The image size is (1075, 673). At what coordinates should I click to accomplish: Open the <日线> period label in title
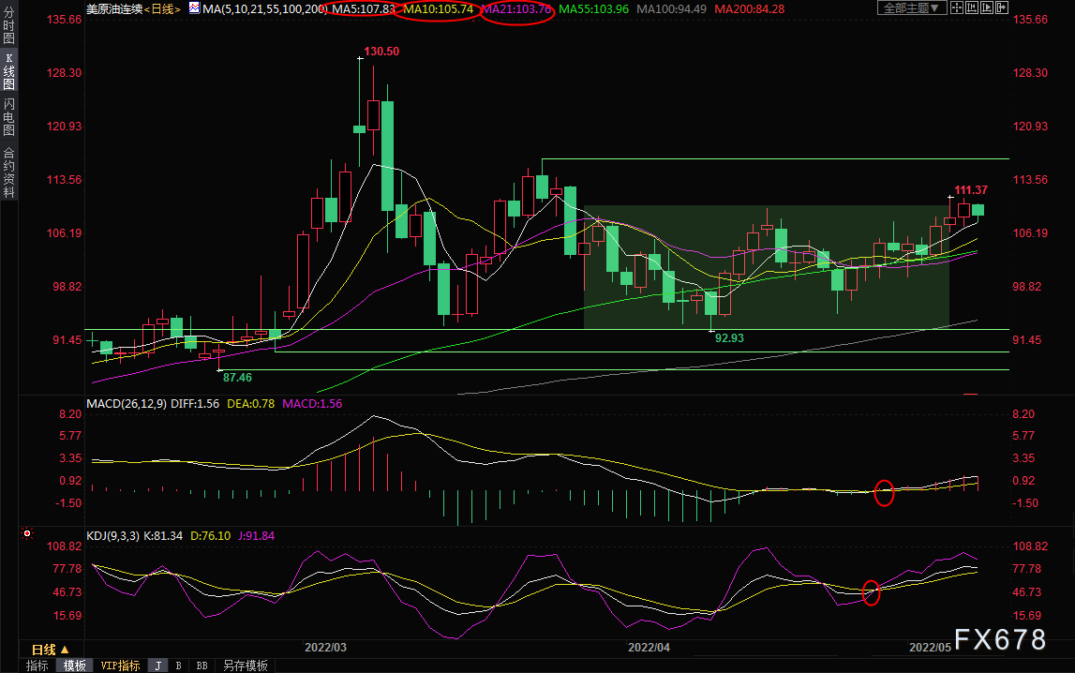point(162,9)
